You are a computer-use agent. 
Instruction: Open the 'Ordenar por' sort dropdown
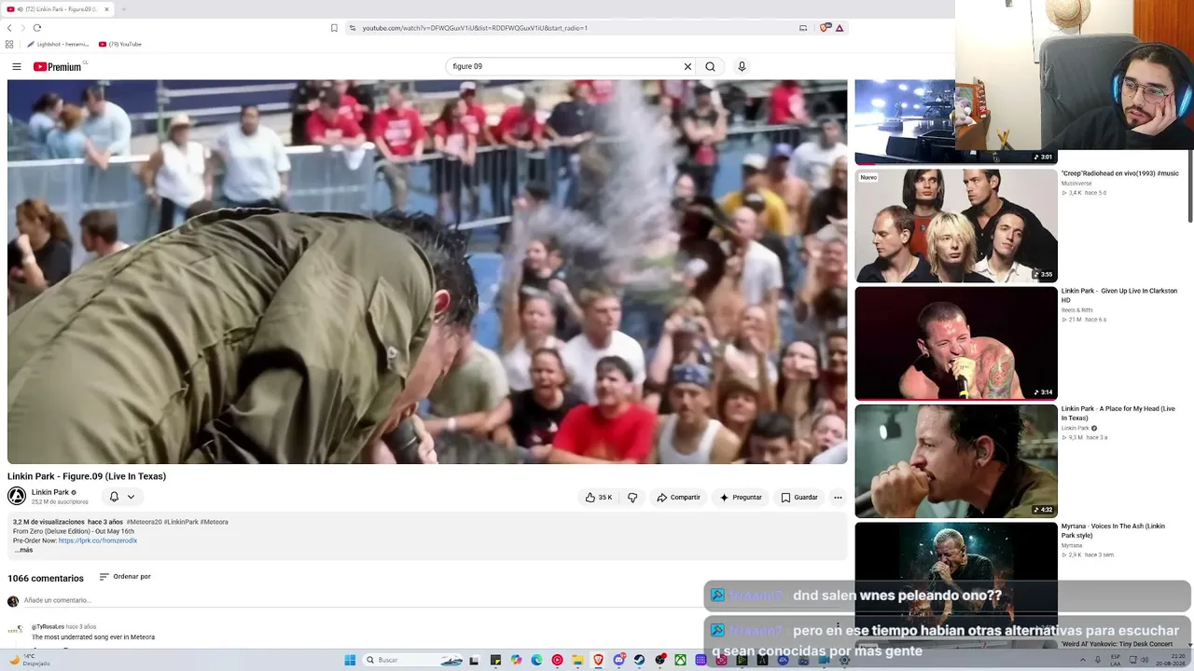click(x=125, y=577)
